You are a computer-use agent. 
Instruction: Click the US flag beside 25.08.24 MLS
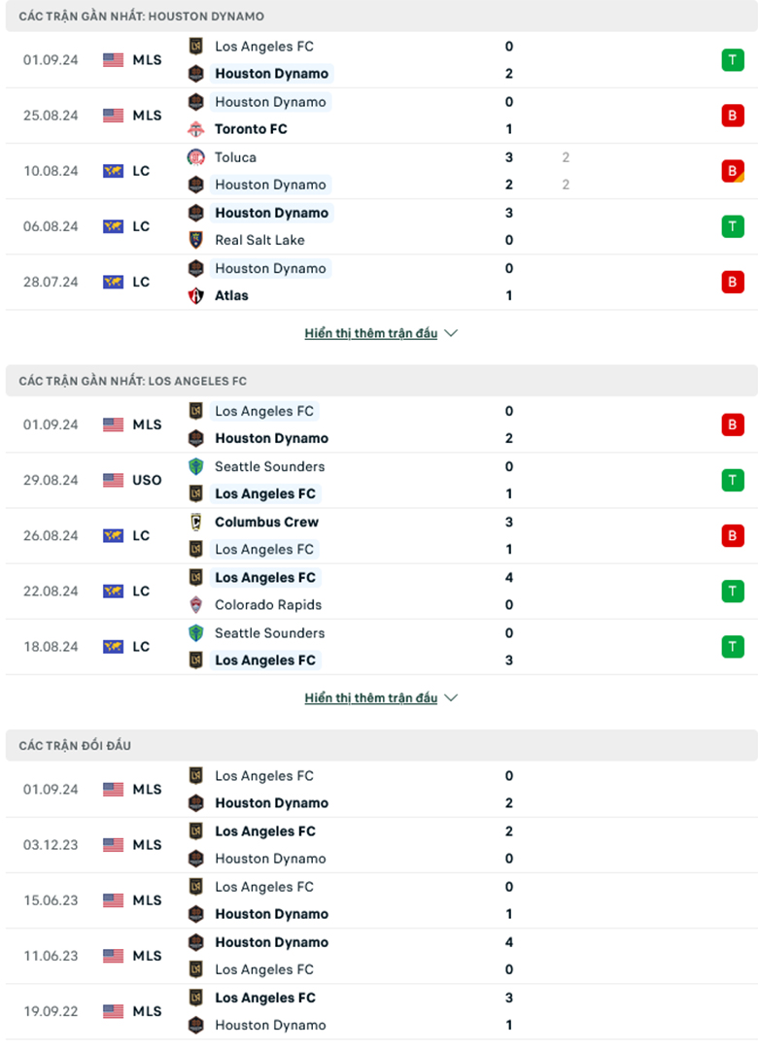pyautogui.click(x=114, y=116)
